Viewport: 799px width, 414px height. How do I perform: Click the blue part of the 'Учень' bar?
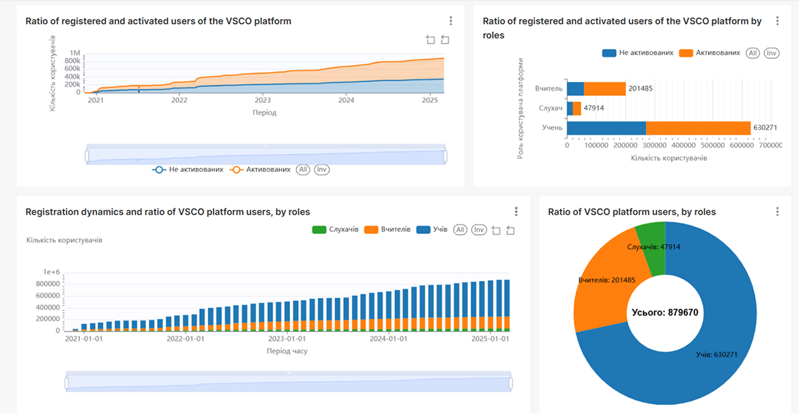pos(607,128)
